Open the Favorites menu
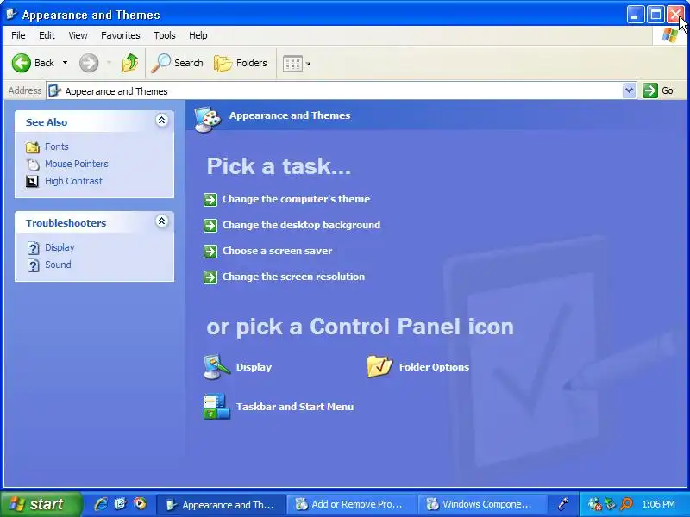 [120, 35]
